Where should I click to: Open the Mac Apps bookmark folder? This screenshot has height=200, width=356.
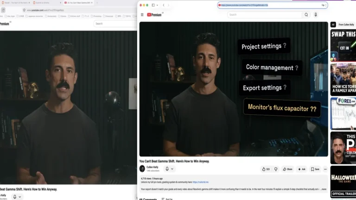tap(10, 16)
